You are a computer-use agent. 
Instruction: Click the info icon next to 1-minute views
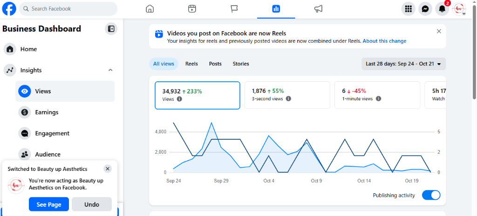point(378,98)
